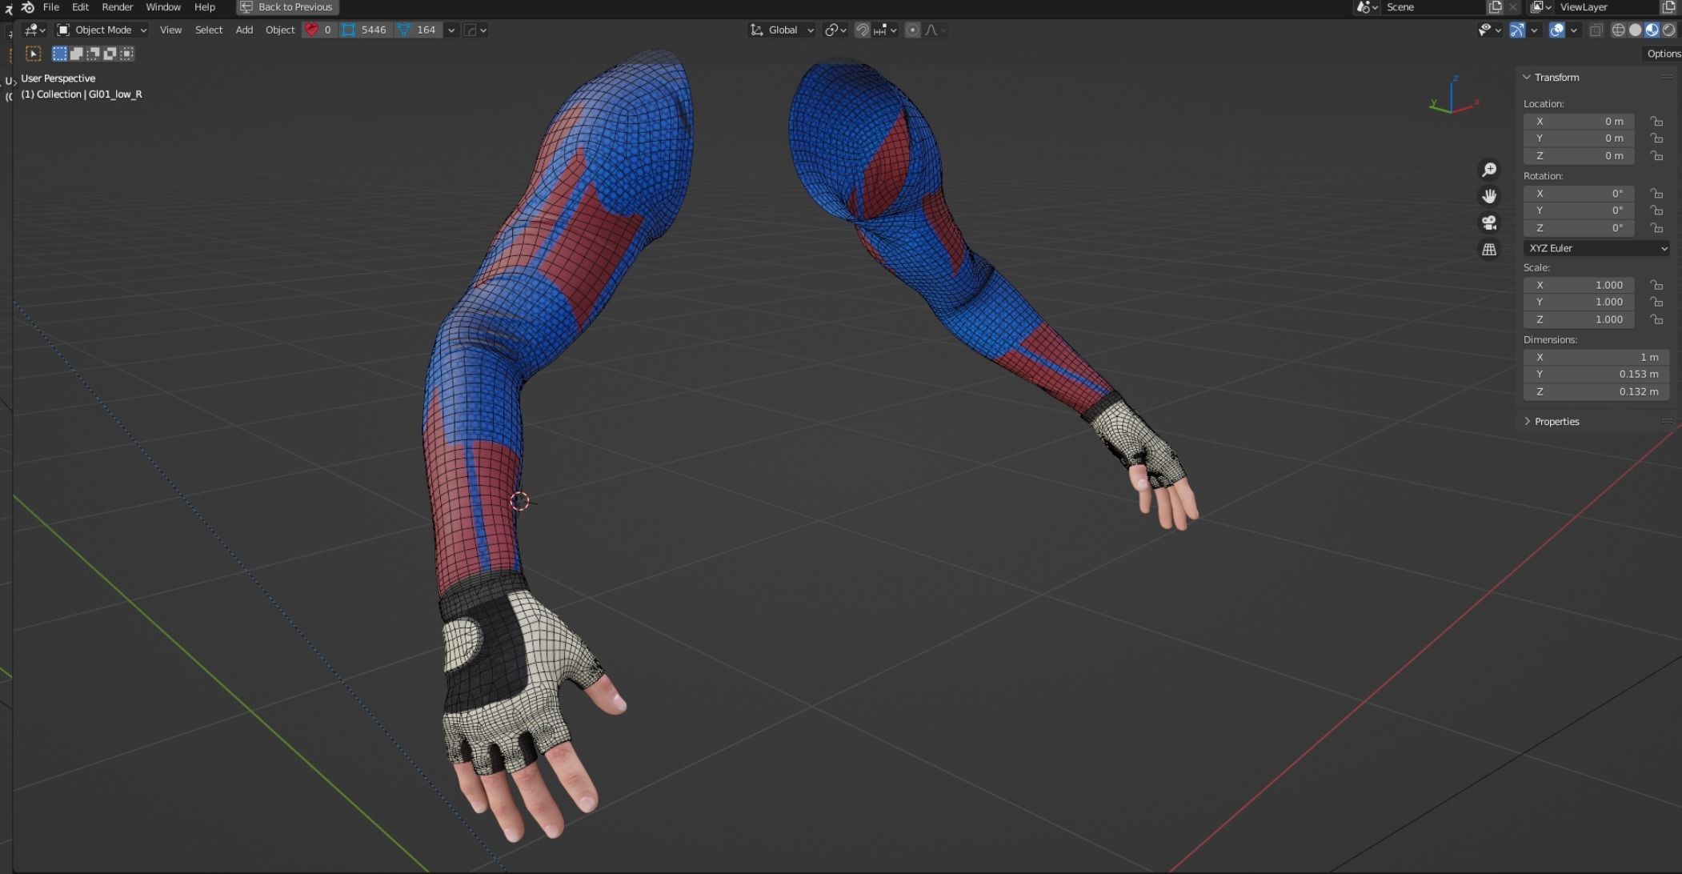Screen dimensions: 1682x874
Task: Open overlays options dropdown arrow
Action: (x=1574, y=30)
